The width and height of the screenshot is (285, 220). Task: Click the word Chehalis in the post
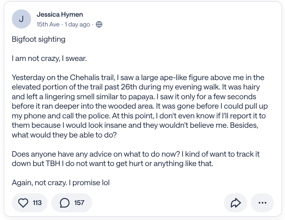84,77
